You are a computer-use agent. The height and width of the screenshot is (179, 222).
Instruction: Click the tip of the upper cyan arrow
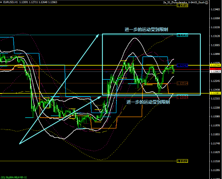point(99,34)
